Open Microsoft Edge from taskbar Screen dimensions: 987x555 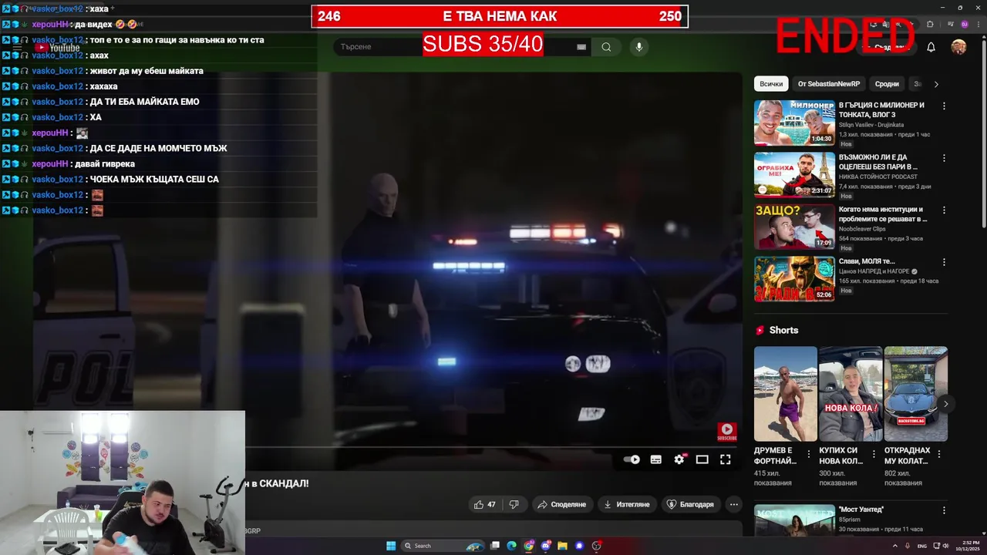tap(512, 546)
